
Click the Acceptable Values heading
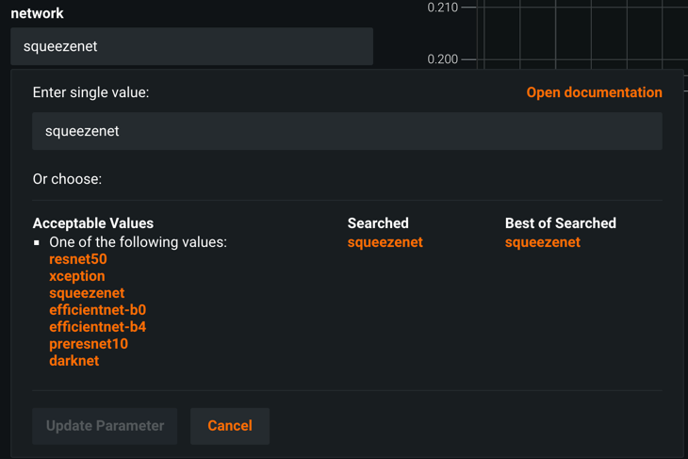click(92, 223)
